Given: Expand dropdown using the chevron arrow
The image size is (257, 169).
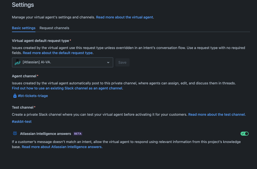Looking at the screenshot, I should (108, 62).
